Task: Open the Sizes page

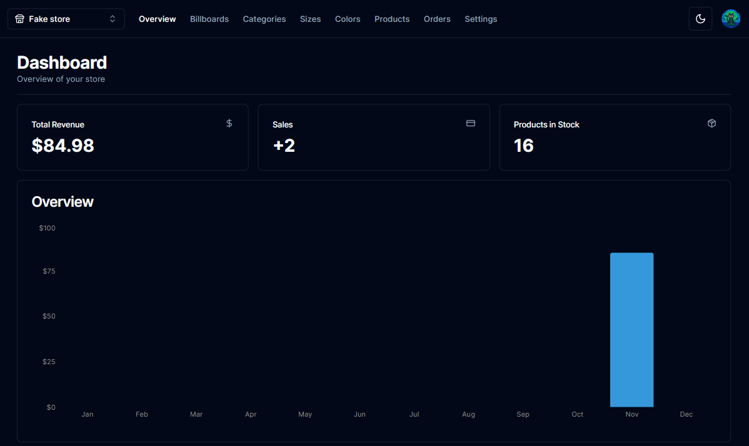Action: pos(310,19)
